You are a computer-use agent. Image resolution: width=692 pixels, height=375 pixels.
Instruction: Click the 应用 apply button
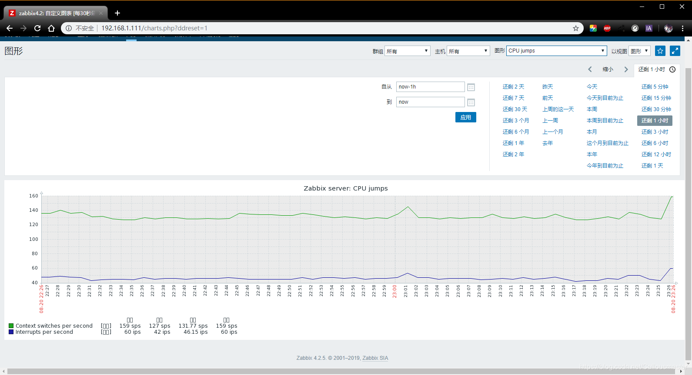click(466, 117)
